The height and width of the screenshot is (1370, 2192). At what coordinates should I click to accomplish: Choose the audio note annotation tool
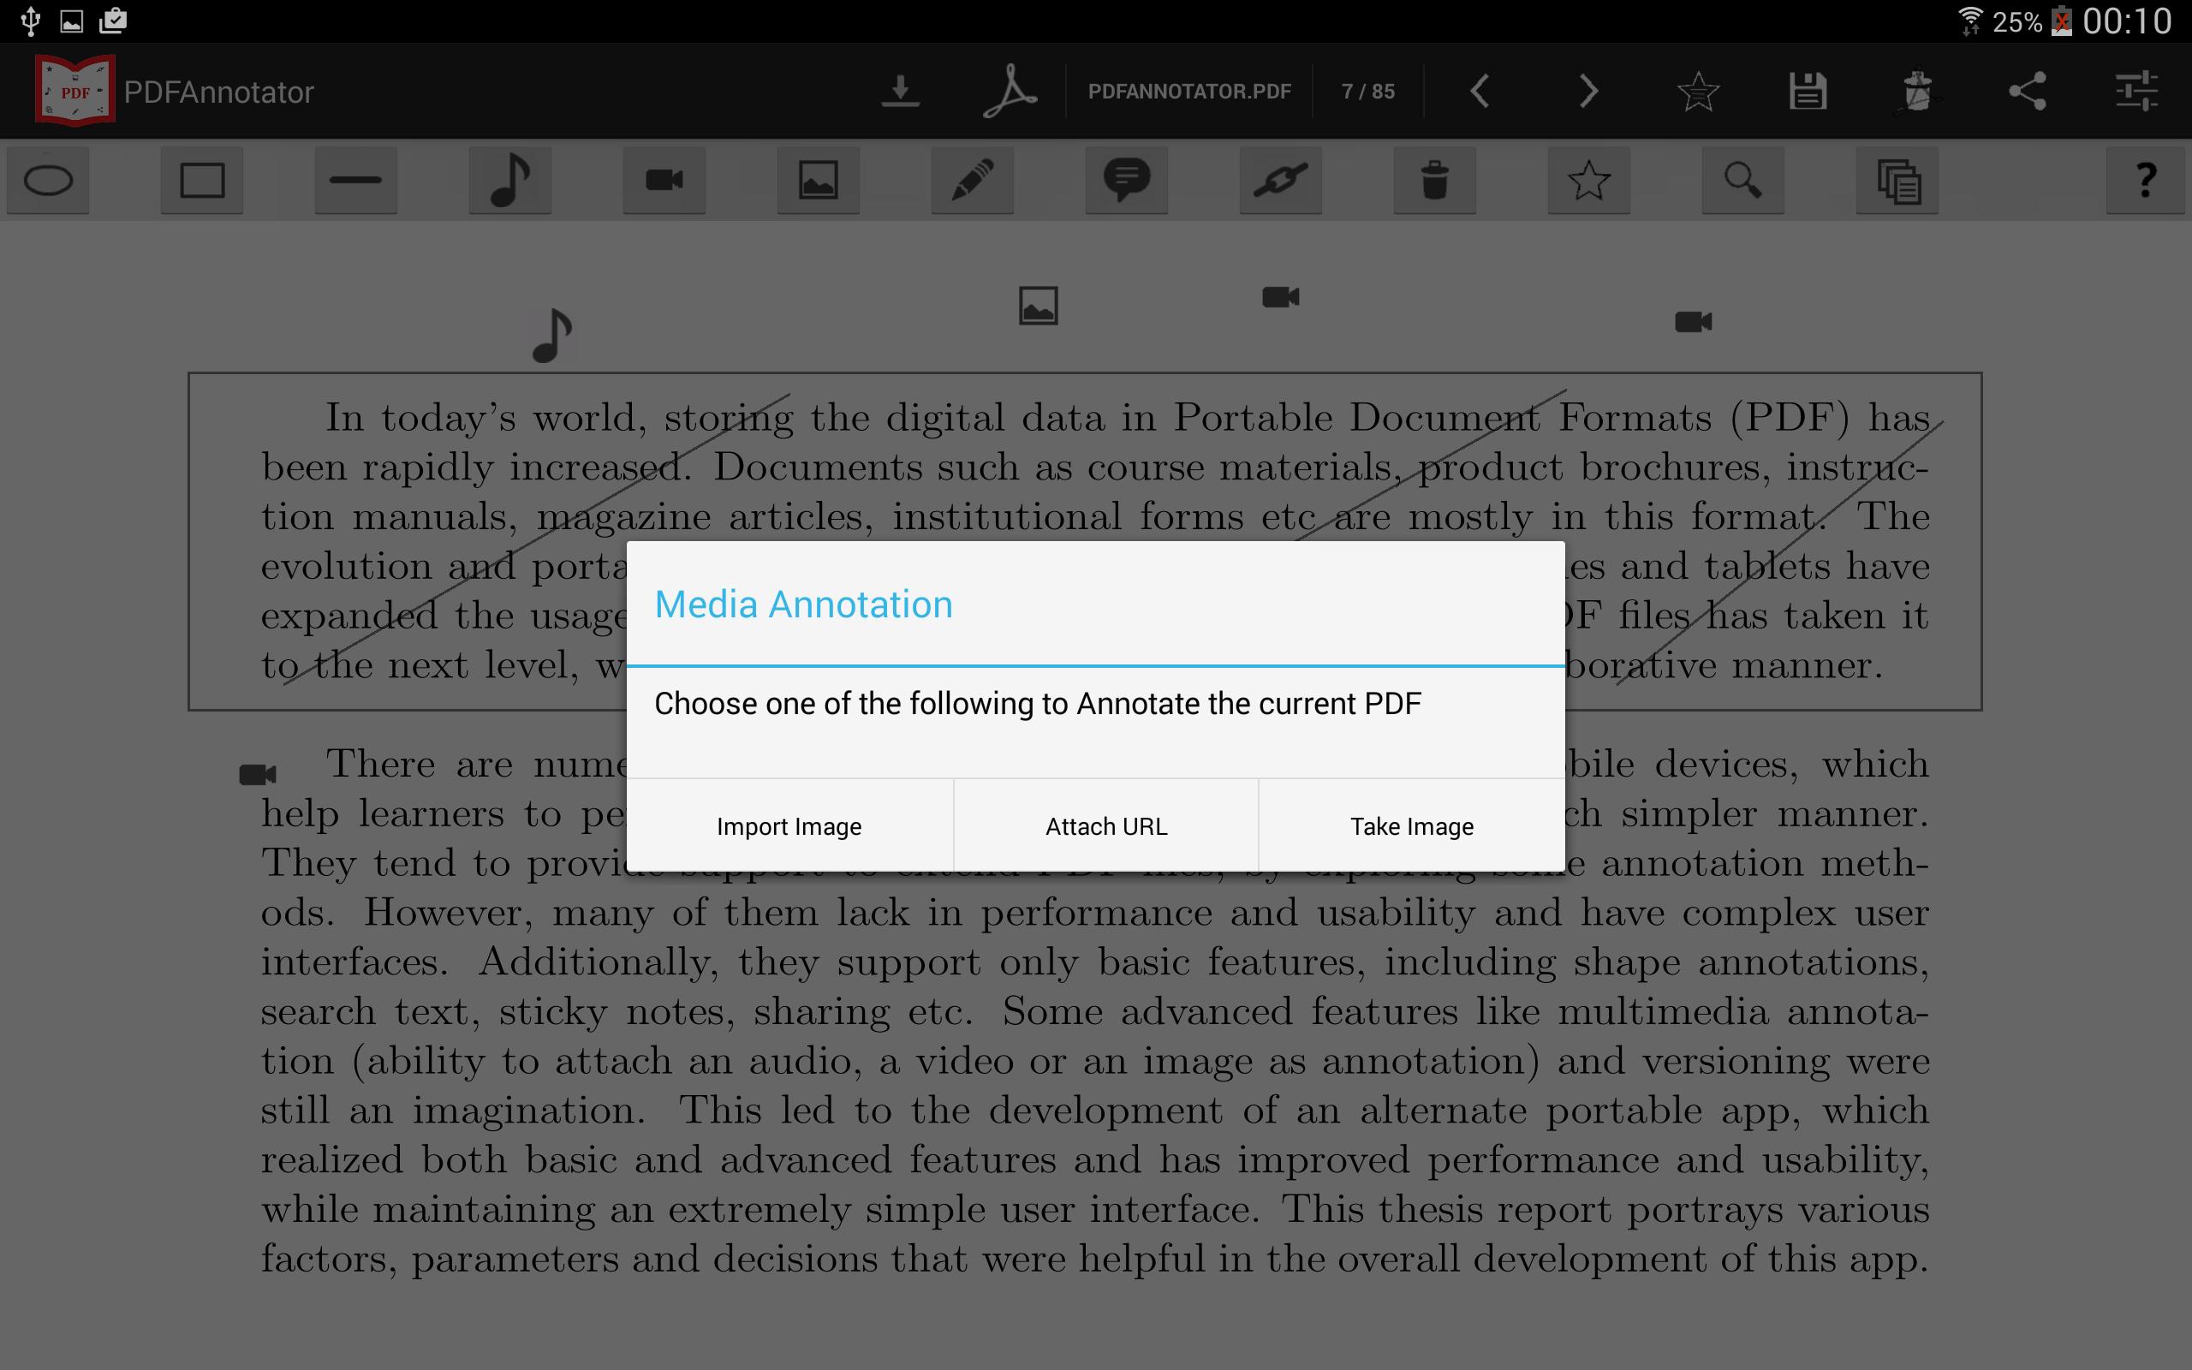[510, 181]
